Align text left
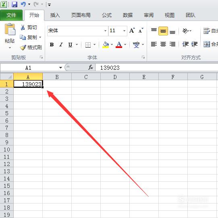Screen dimensions: 218x218 154,44
